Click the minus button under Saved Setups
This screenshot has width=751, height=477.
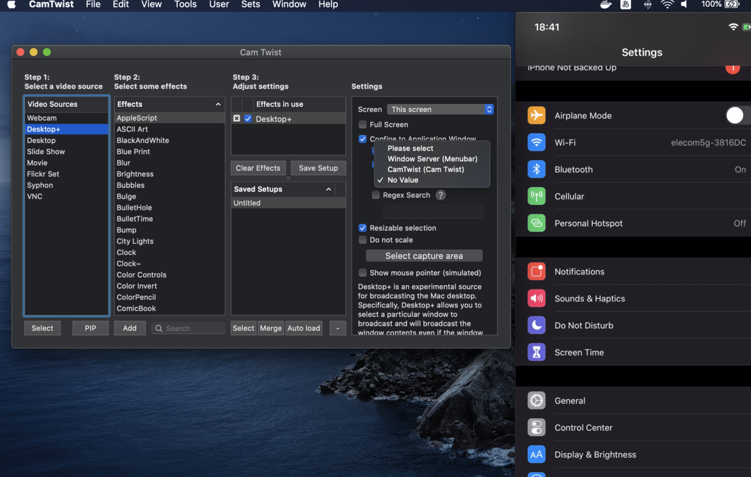point(338,328)
